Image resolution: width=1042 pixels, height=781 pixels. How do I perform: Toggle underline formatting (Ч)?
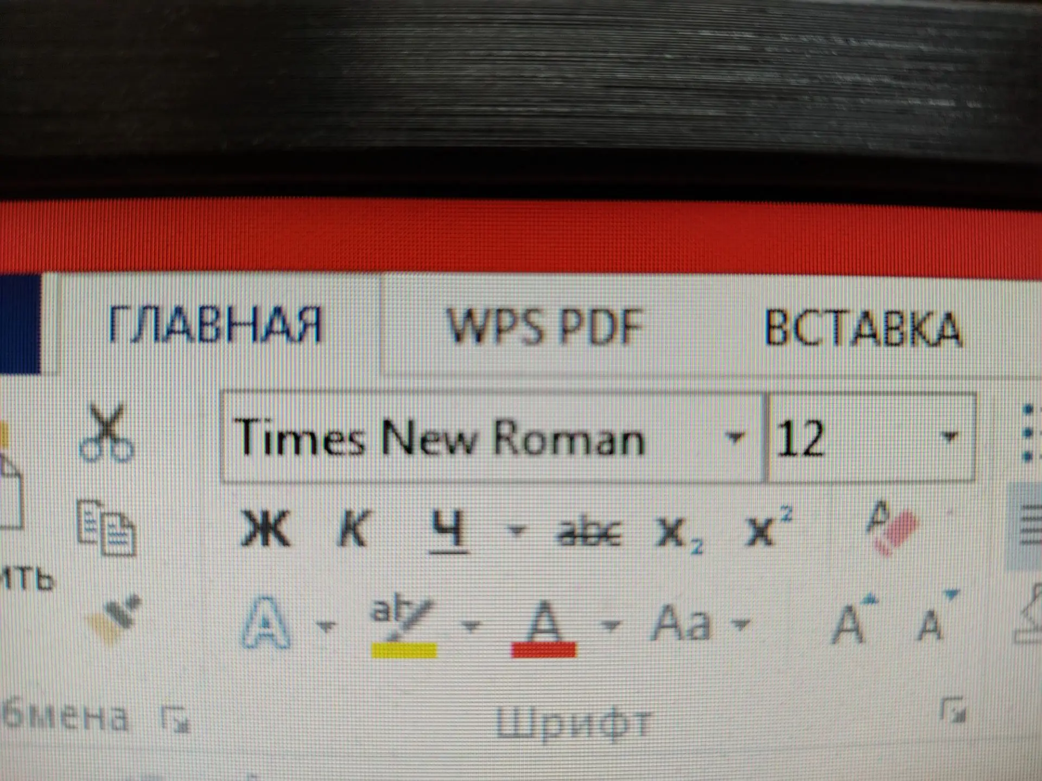tap(448, 531)
